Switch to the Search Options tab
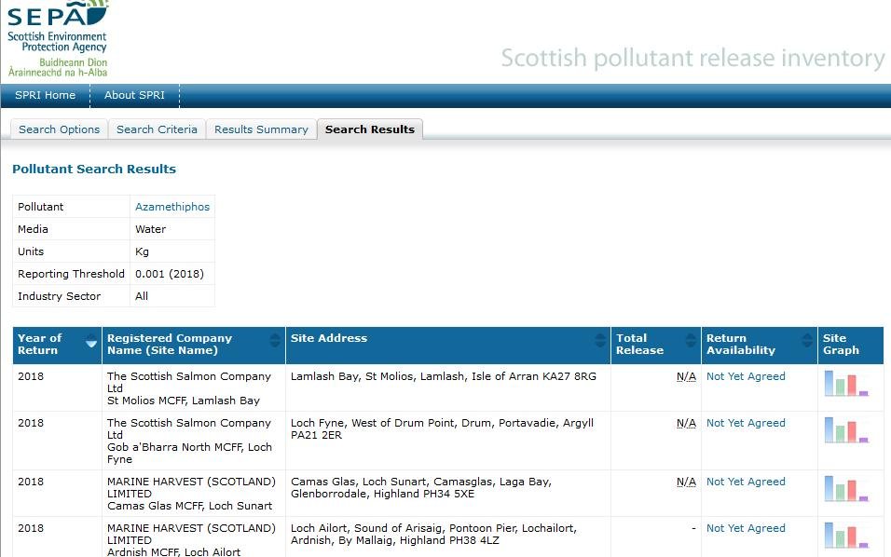 pyautogui.click(x=59, y=129)
